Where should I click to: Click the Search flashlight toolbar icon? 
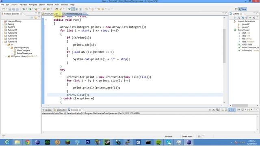[61, 9]
